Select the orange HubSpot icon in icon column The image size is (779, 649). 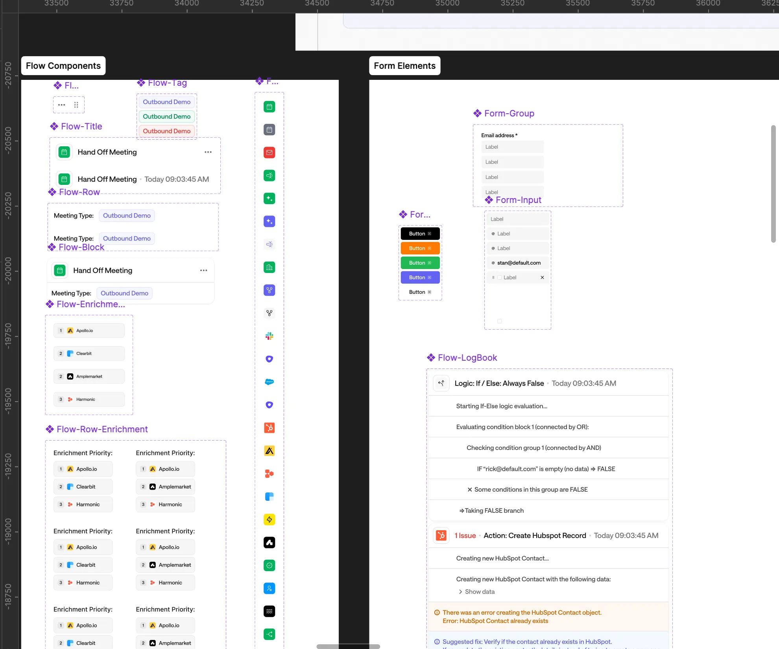pyautogui.click(x=269, y=428)
